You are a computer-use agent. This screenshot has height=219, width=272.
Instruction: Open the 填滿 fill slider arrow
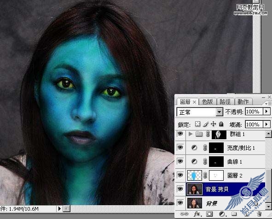[x=267, y=124]
